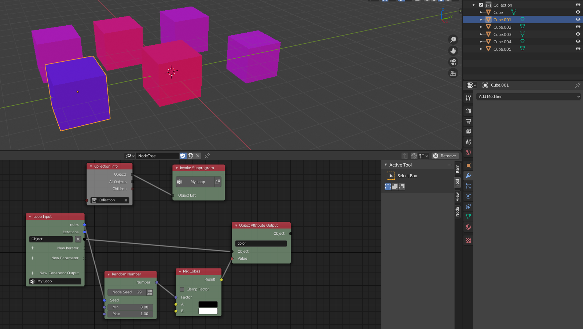This screenshot has height=329, width=583.
Task: Switch to the View sidebar tab
Action: [x=457, y=197]
